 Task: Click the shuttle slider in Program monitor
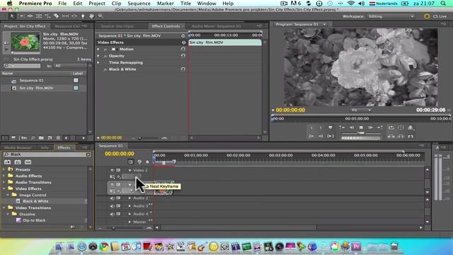pyautogui.click(x=361, y=133)
